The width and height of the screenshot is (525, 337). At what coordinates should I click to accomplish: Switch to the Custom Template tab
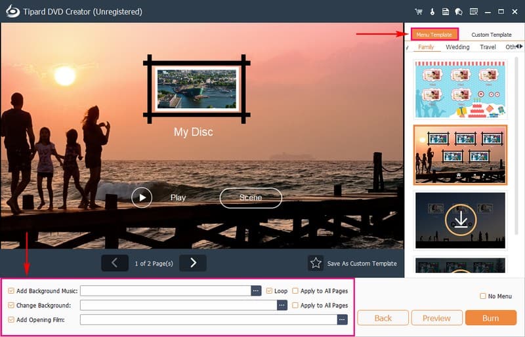pos(491,35)
